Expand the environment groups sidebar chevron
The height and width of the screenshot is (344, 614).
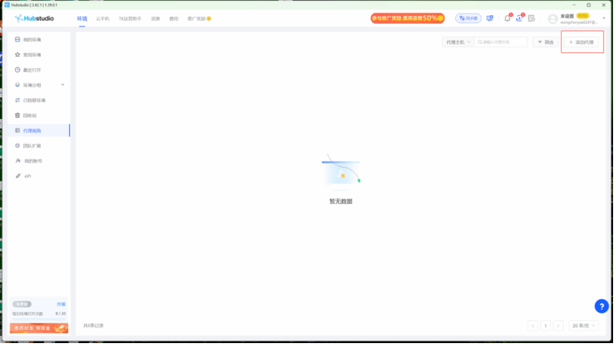coord(63,85)
